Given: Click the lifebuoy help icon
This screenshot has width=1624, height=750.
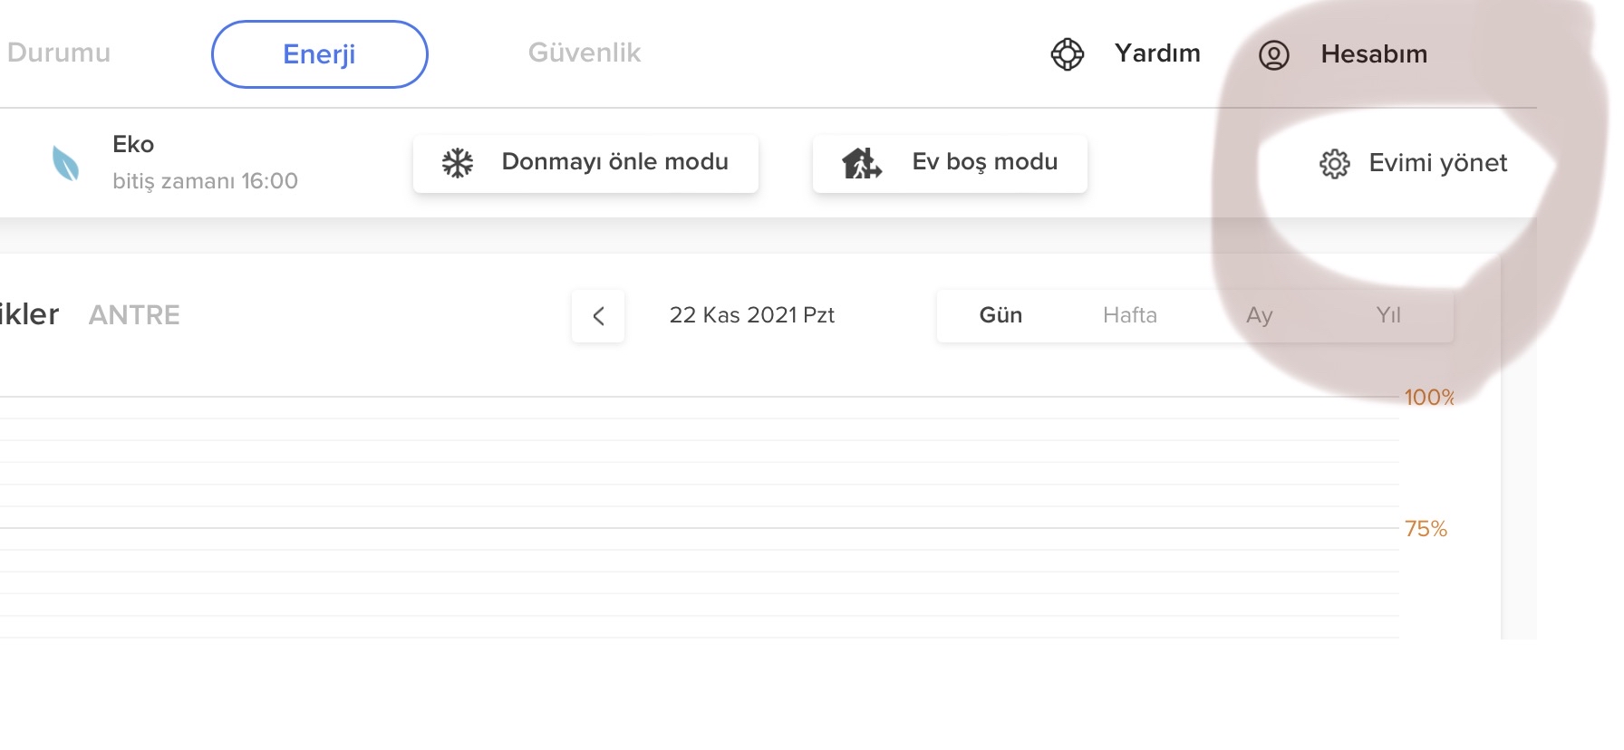Looking at the screenshot, I should coord(1067,54).
